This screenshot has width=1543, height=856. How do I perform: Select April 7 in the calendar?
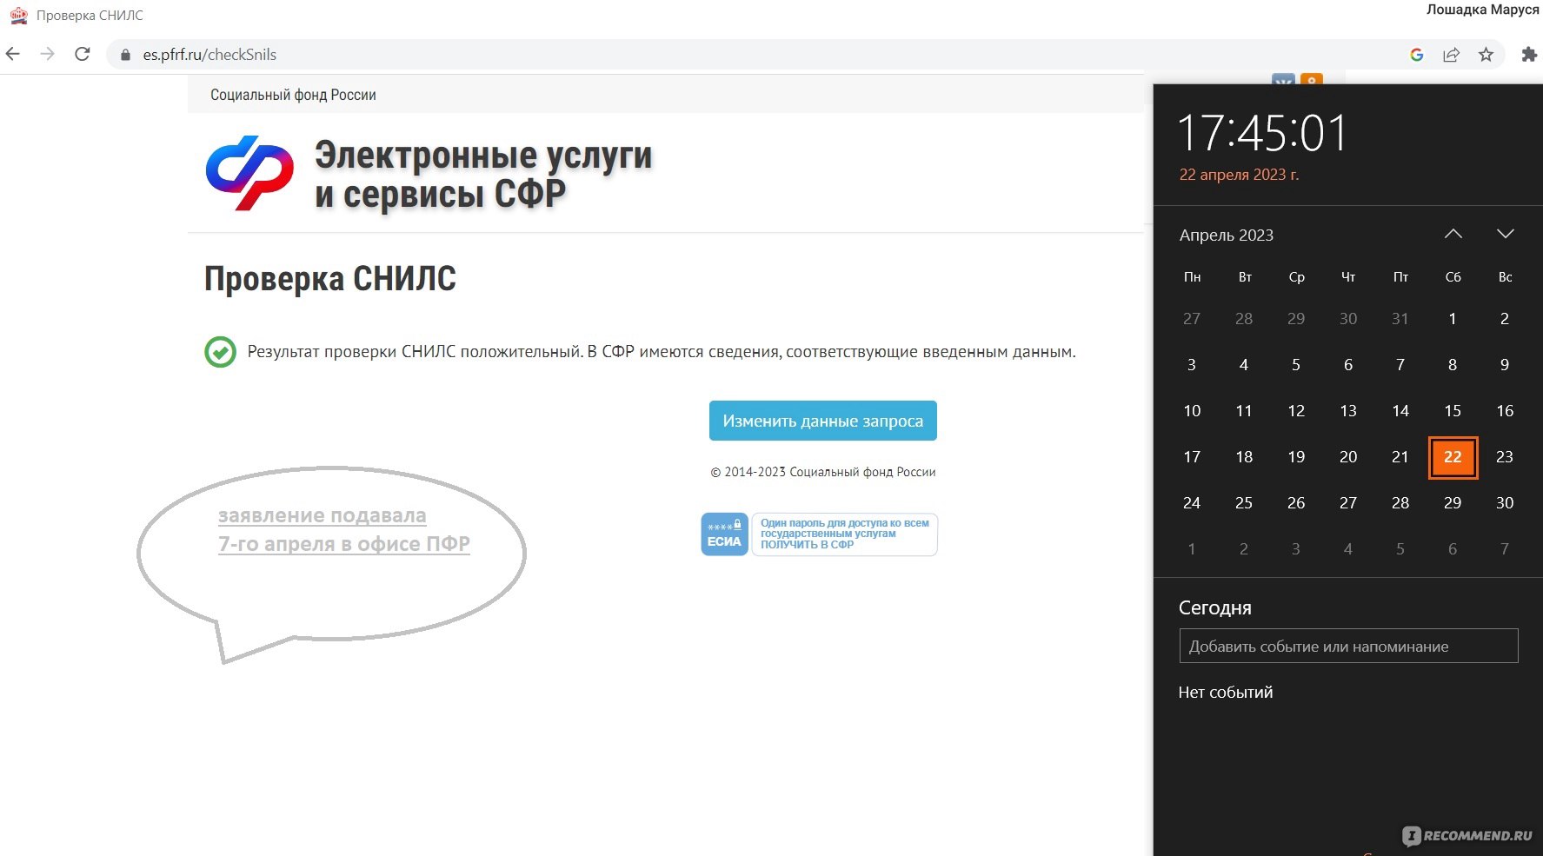click(x=1400, y=365)
